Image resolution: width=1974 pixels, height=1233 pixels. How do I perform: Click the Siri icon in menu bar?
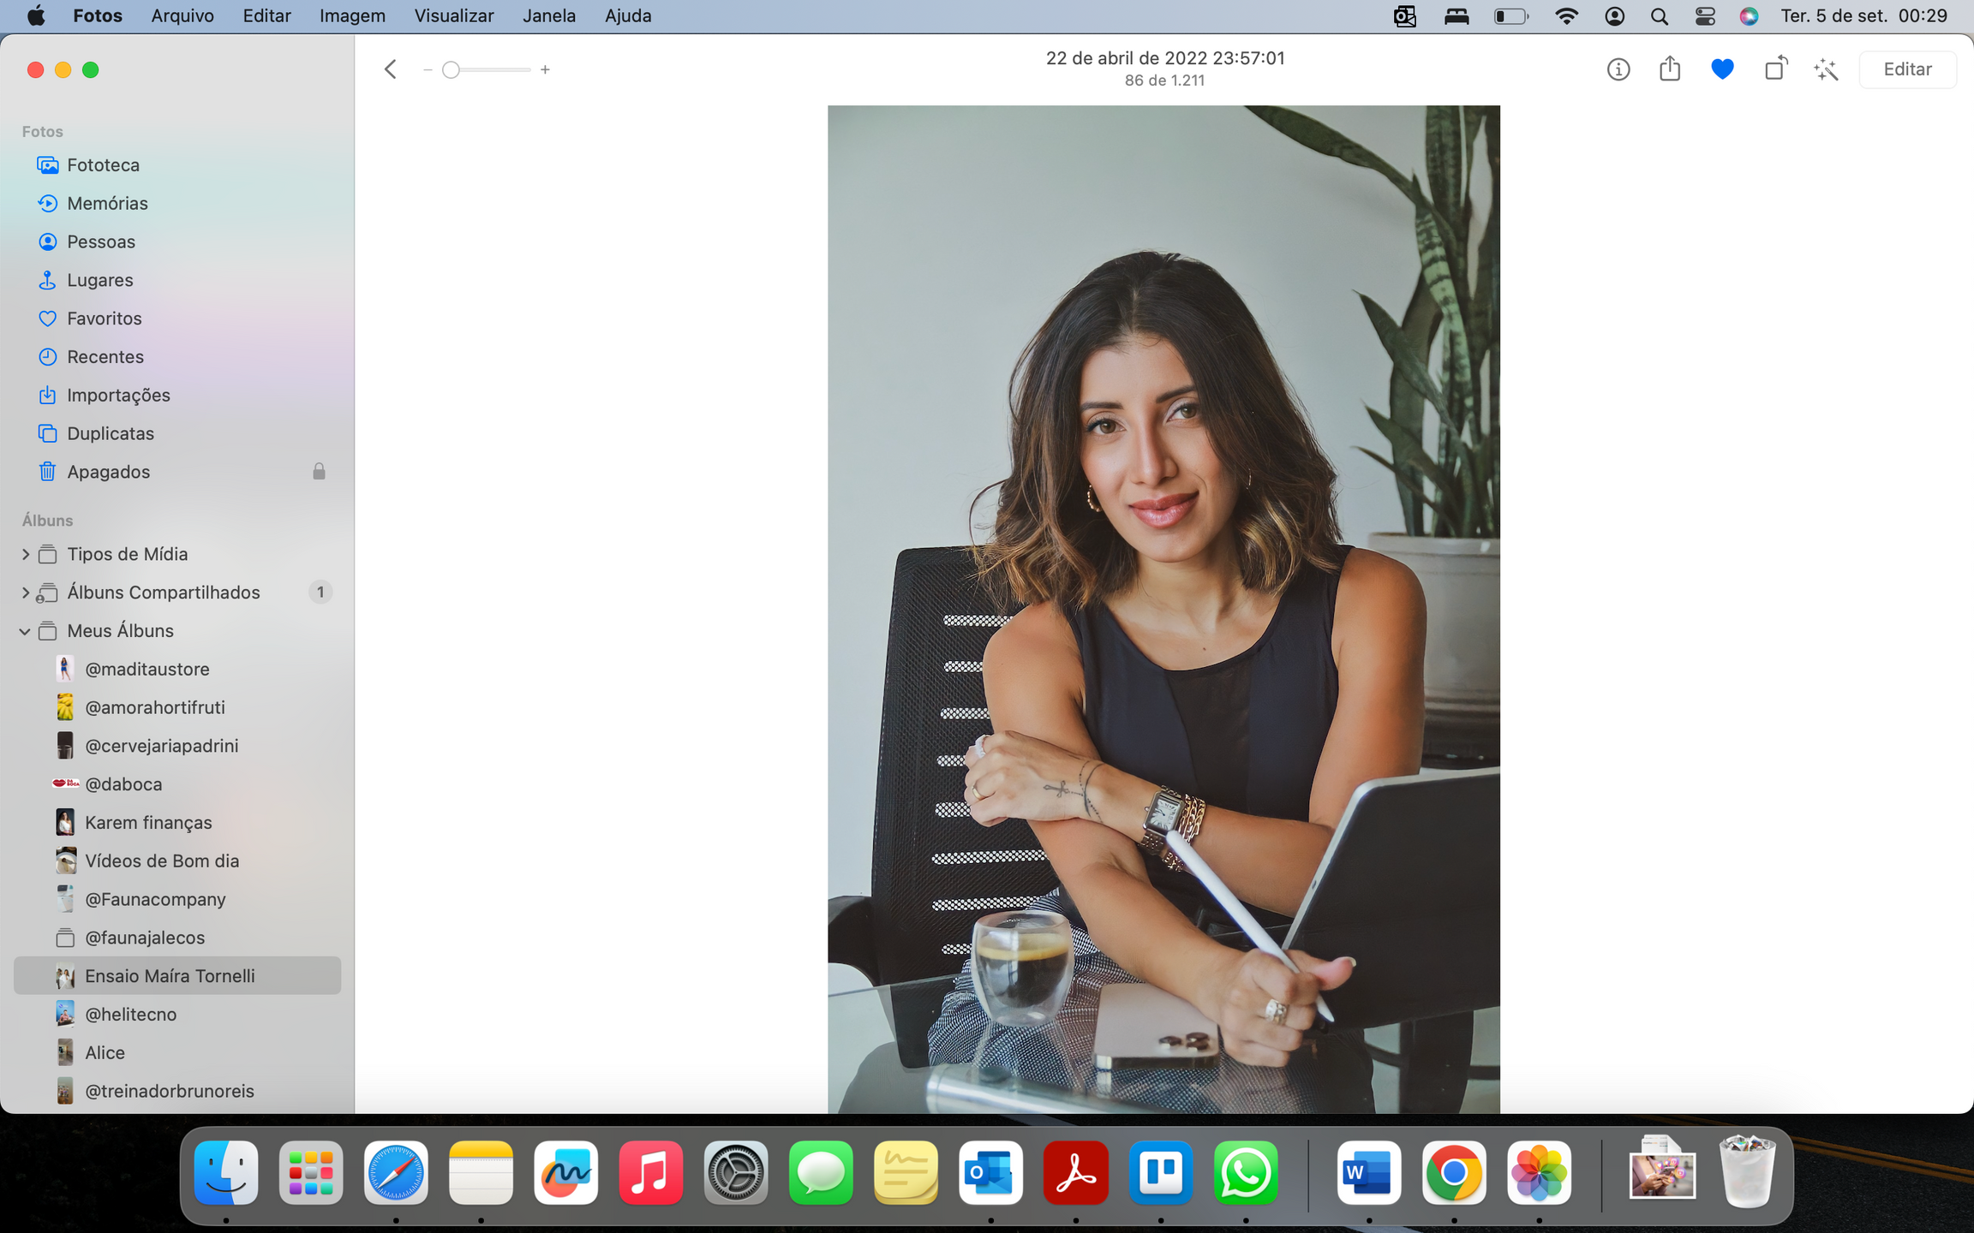click(1749, 15)
